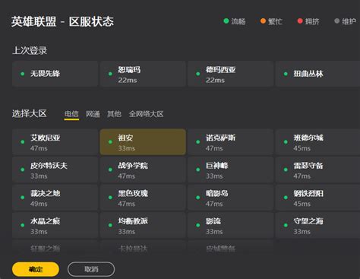
Task: Click green status dot beside 钢铁烈阳
Action: coord(286,198)
